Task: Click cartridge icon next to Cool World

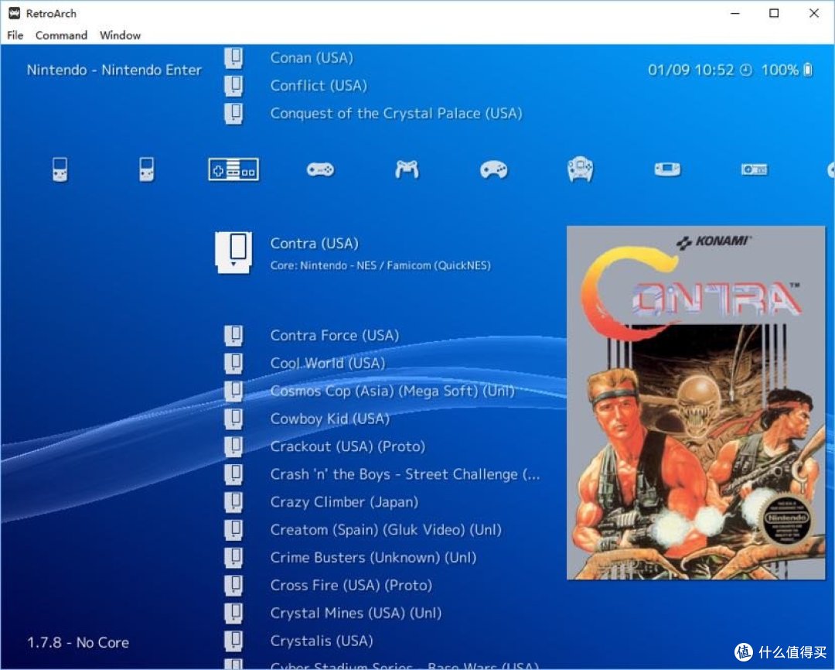Action: pos(233,363)
